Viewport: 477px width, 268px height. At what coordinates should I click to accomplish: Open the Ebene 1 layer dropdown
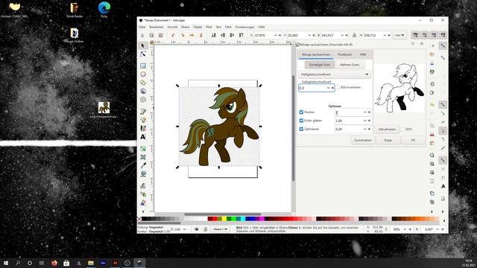tap(220, 229)
